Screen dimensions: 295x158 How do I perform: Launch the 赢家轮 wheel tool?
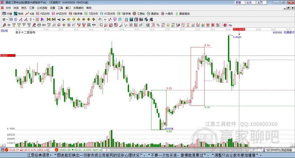coord(153,14)
